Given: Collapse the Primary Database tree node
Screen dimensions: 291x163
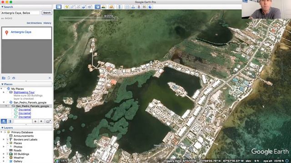Looking at the screenshot, I should (2, 132).
